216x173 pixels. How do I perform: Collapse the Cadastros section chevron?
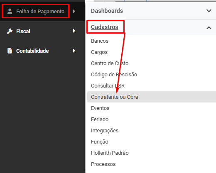coord(209,28)
